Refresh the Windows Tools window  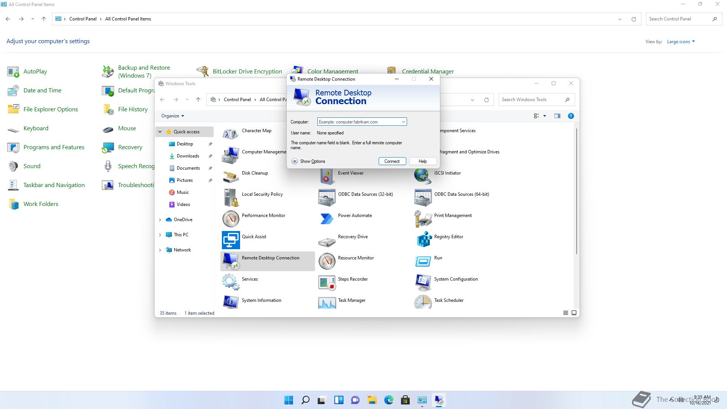(486, 100)
